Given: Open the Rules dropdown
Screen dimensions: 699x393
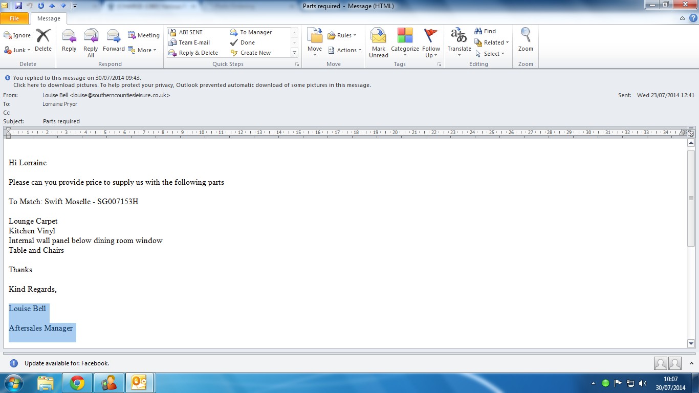Looking at the screenshot, I should coord(342,35).
